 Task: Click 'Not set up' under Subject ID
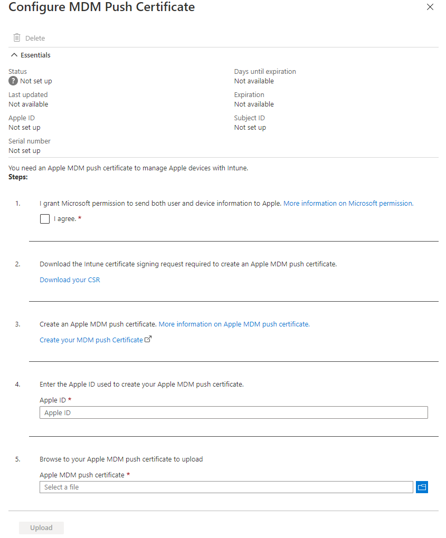coord(250,128)
